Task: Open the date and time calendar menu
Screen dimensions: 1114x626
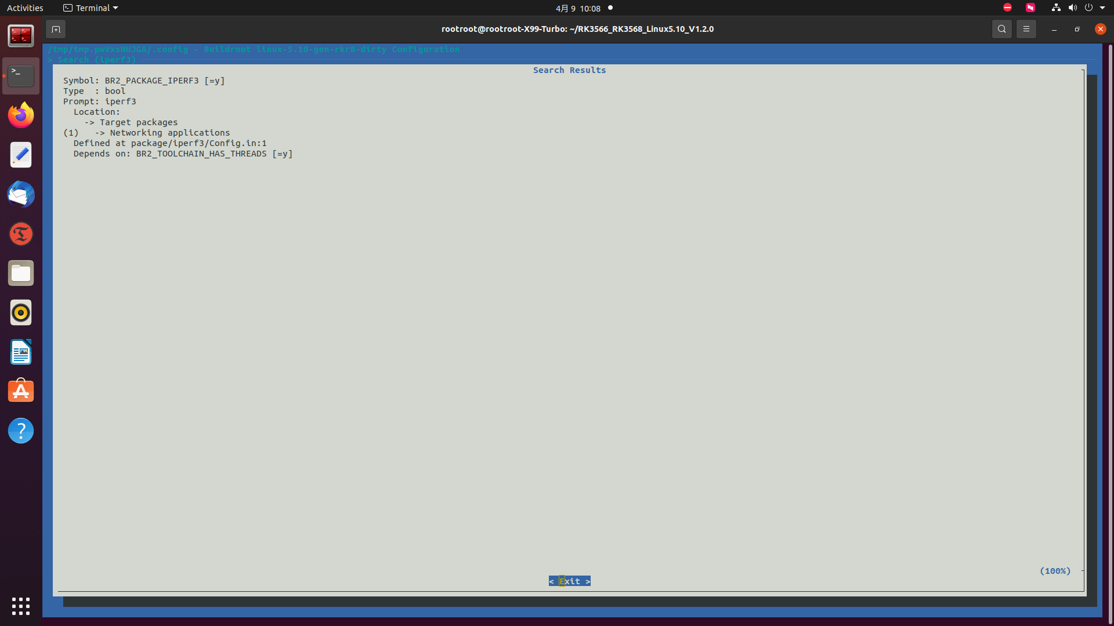Action: 578,8
